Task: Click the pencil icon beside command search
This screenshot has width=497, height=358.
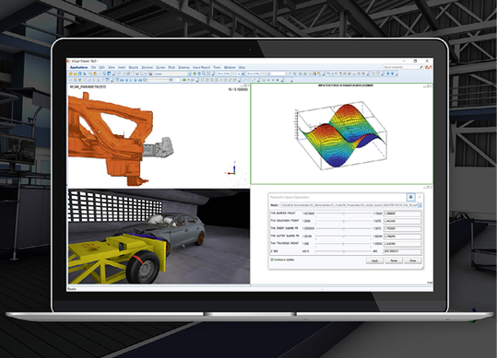Action: (420, 67)
